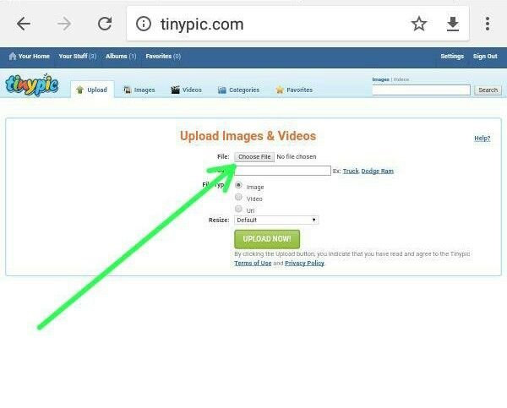
Task: Open the Privacy Policy link
Action: [304, 264]
